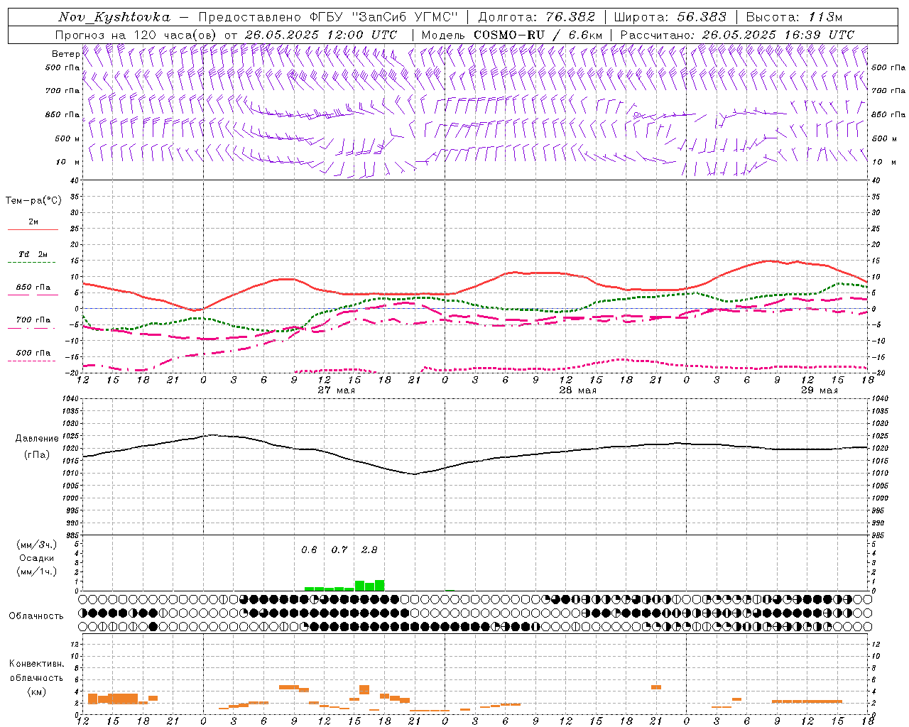Click the 2.8 precipitation total value
909x727 pixels.
(369, 550)
